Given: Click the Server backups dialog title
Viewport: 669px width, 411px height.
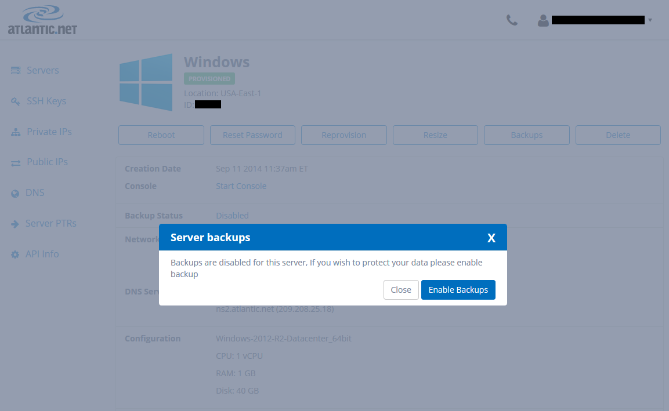Looking at the screenshot, I should (211, 238).
